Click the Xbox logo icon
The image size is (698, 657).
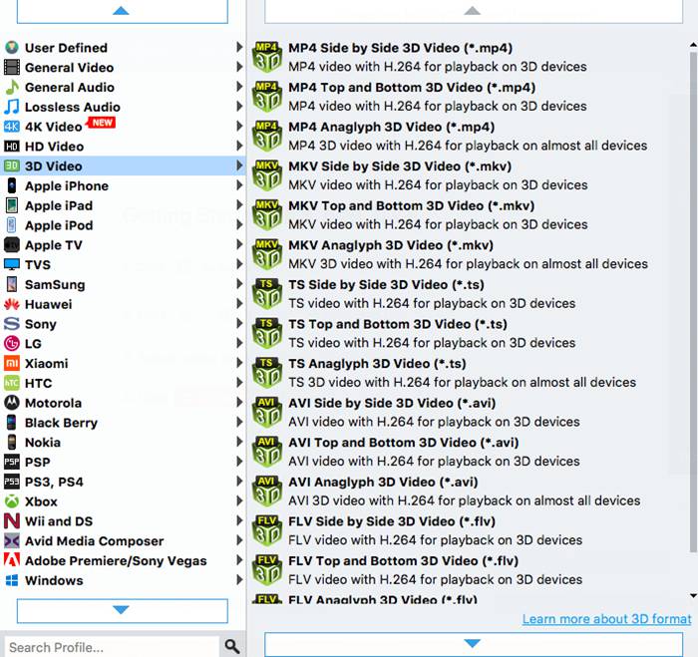(12, 501)
